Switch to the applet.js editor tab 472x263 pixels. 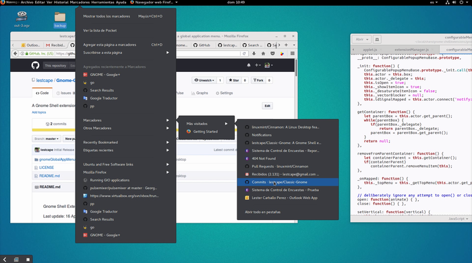click(370, 50)
